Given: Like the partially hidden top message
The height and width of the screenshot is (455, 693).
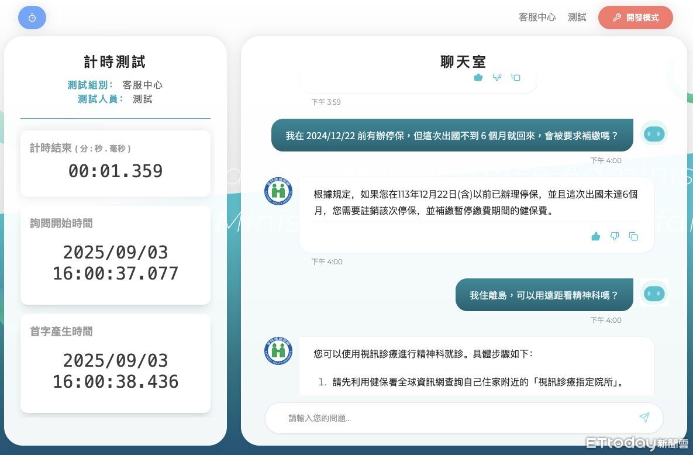Looking at the screenshot, I should click(x=478, y=77).
